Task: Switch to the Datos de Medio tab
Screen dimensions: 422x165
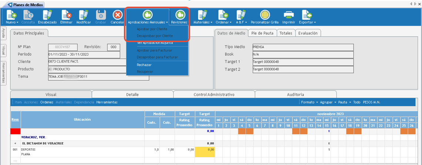Action: coord(231,33)
